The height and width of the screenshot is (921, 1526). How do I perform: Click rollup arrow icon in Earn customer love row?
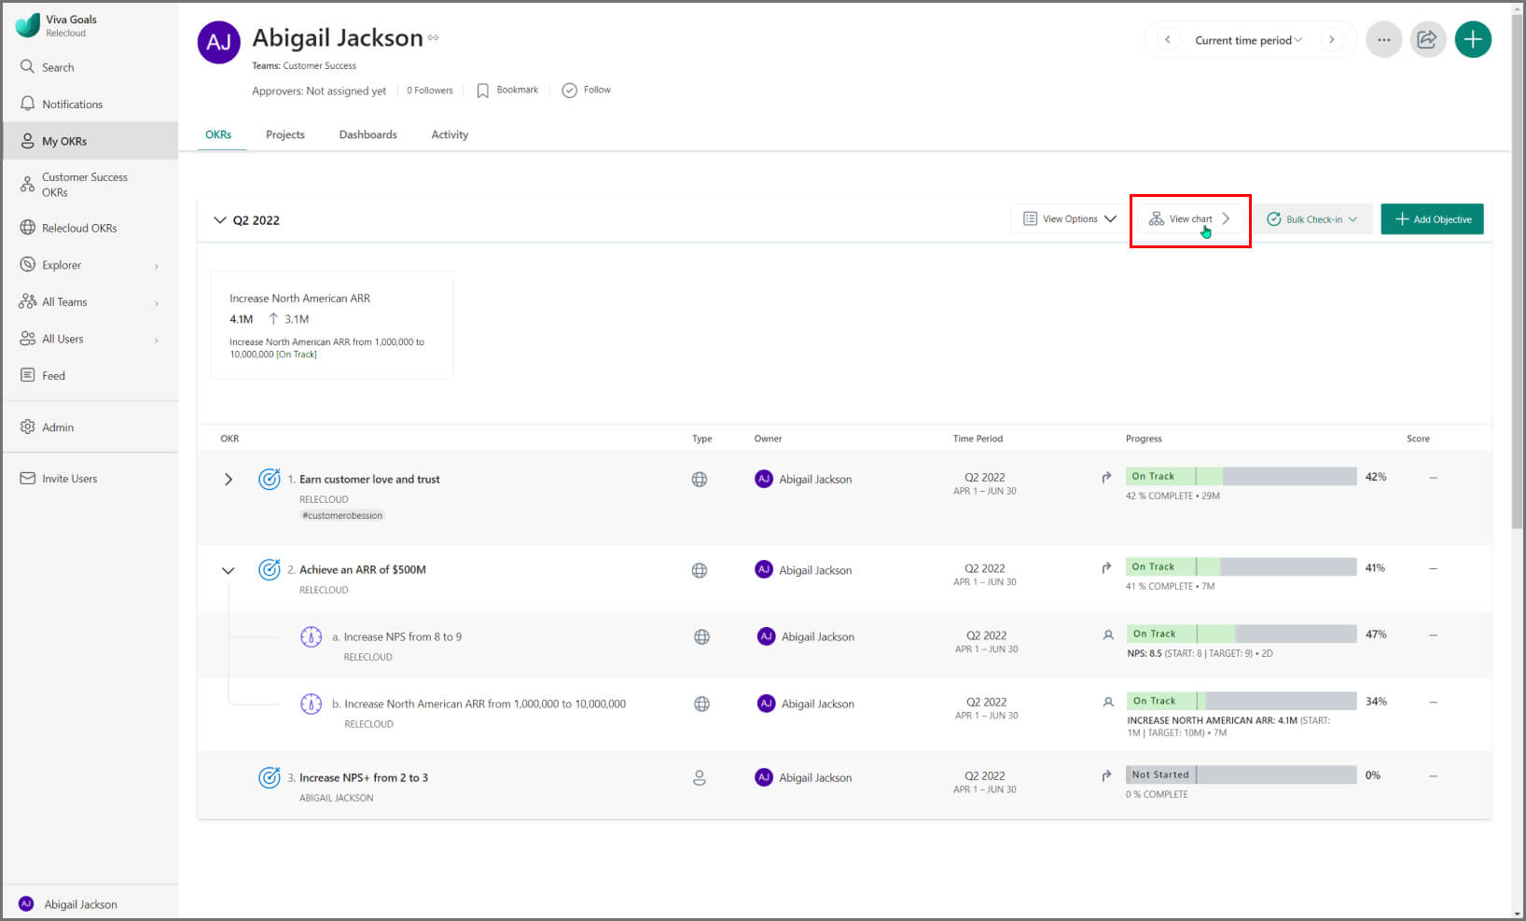coord(1106,478)
